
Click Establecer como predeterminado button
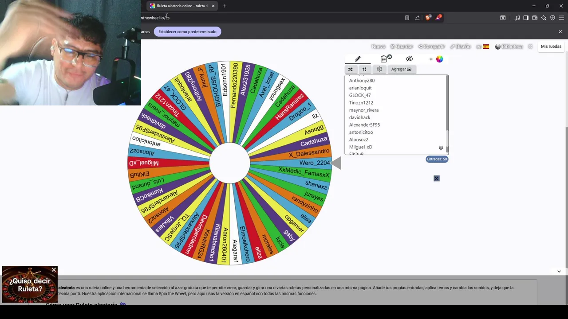(x=187, y=31)
